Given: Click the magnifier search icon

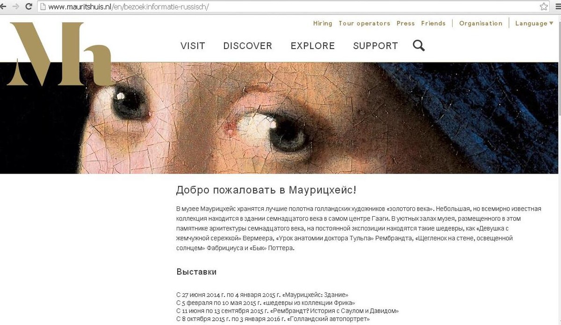Looking at the screenshot, I should [419, 45].
